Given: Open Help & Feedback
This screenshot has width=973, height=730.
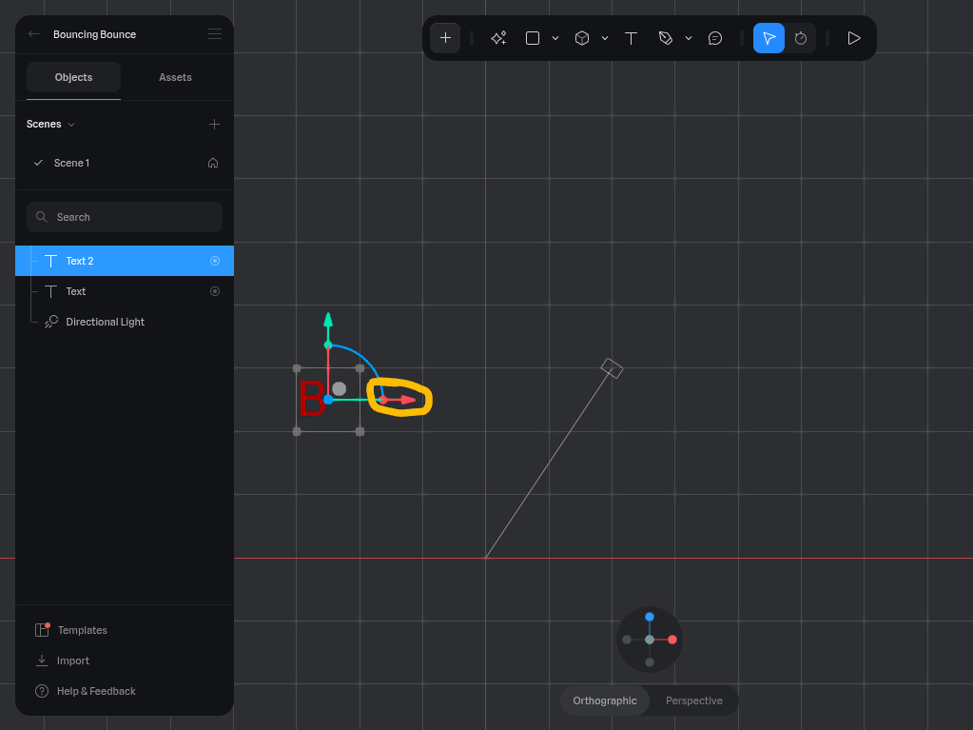Looking at the screenshot, I should 85,691.
